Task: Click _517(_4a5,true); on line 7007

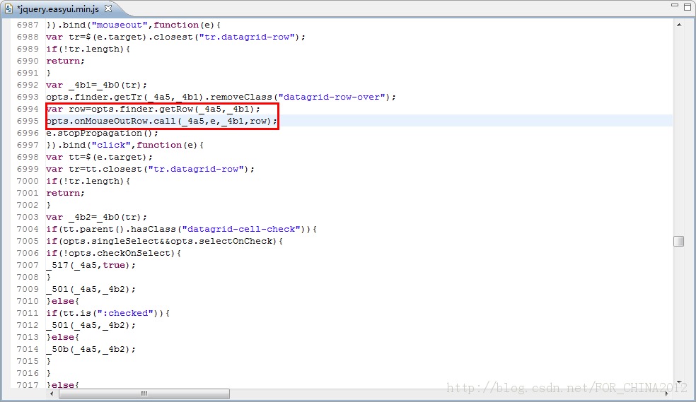Action: [x=91, y=265]
